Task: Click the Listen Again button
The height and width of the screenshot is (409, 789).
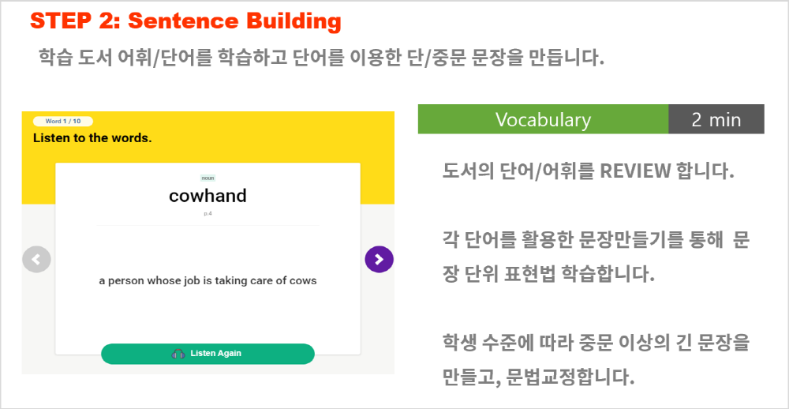Action: 208,354
